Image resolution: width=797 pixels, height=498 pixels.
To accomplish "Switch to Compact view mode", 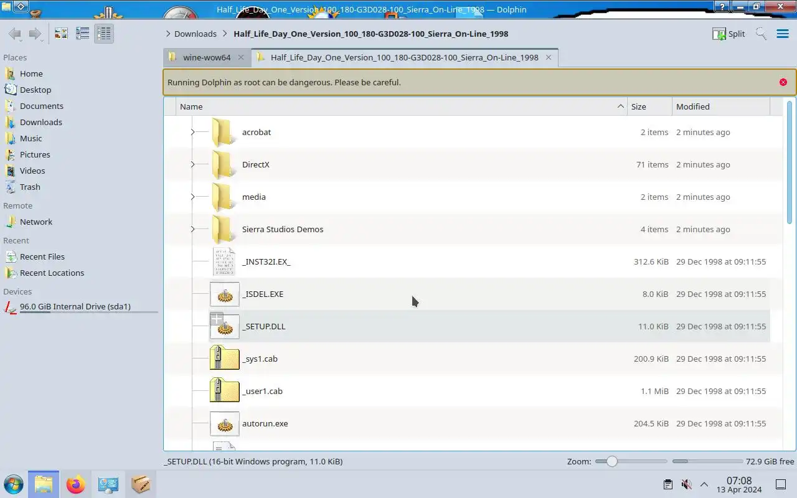I will pyautogui.click(x=82, y=34).
